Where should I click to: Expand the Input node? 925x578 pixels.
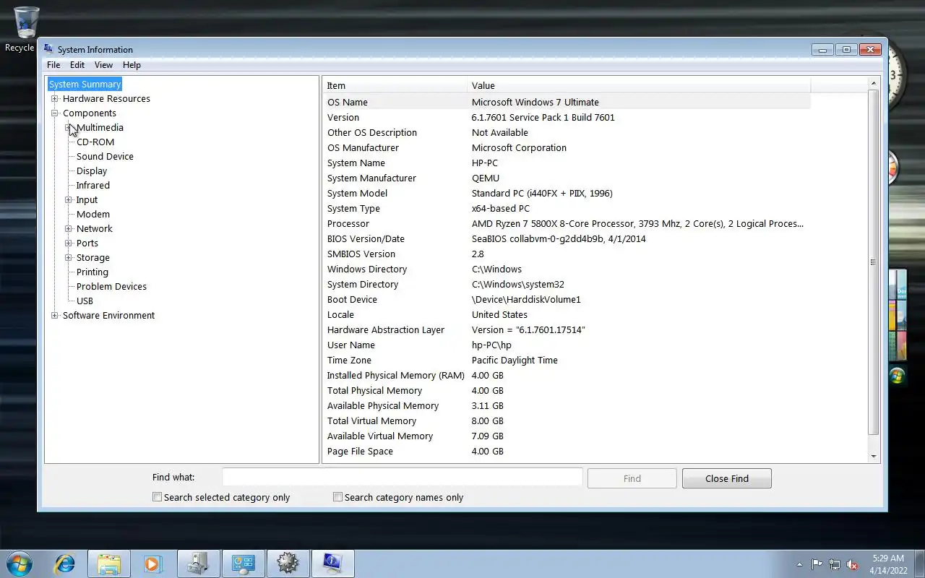[x=68, y=199]
